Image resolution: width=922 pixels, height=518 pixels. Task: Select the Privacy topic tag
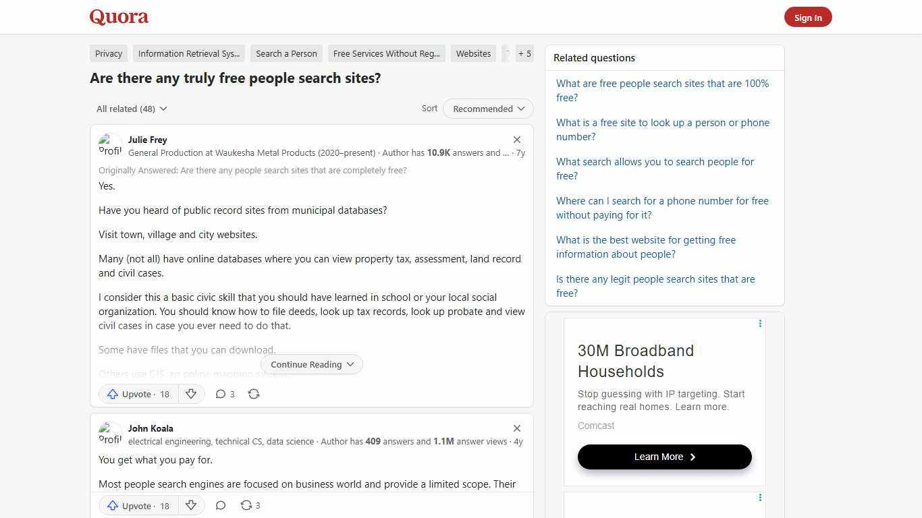coord(108,53)
